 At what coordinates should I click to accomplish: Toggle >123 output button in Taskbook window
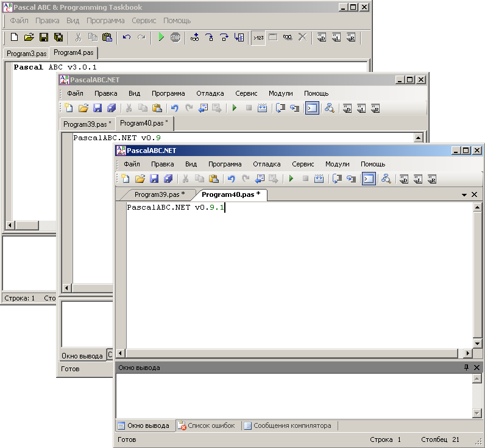258,38
